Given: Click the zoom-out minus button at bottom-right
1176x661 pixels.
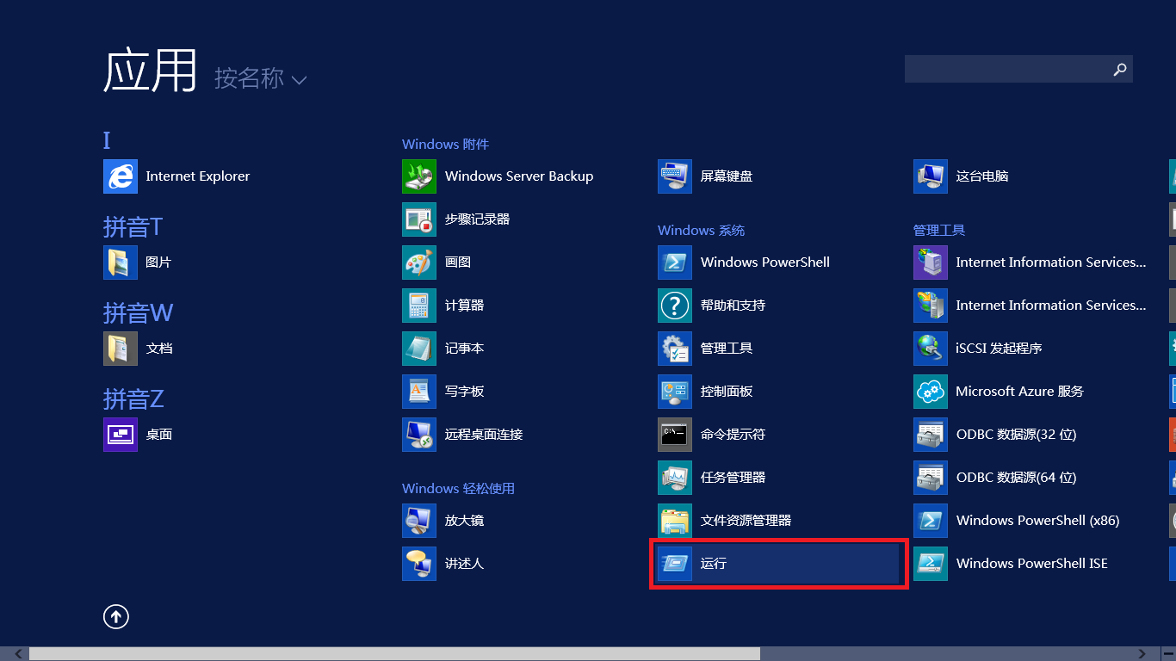Looking at the screenshot, I should 1167,654.
